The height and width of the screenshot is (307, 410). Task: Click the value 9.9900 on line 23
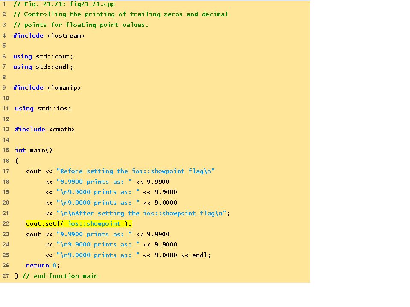coord(158,234)
